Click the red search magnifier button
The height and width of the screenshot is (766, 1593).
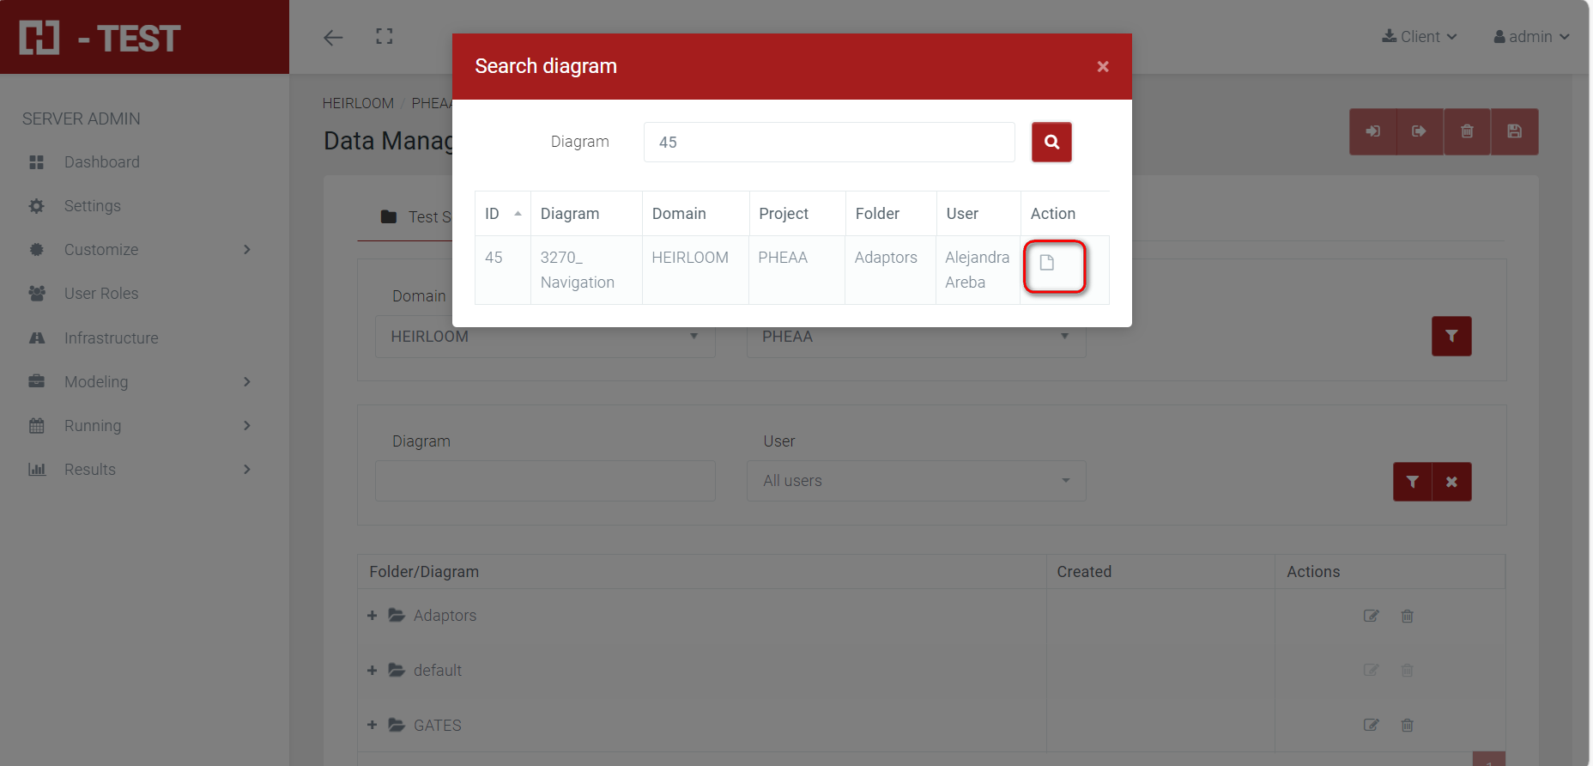pyautogui.click(x=1051, y=142)
